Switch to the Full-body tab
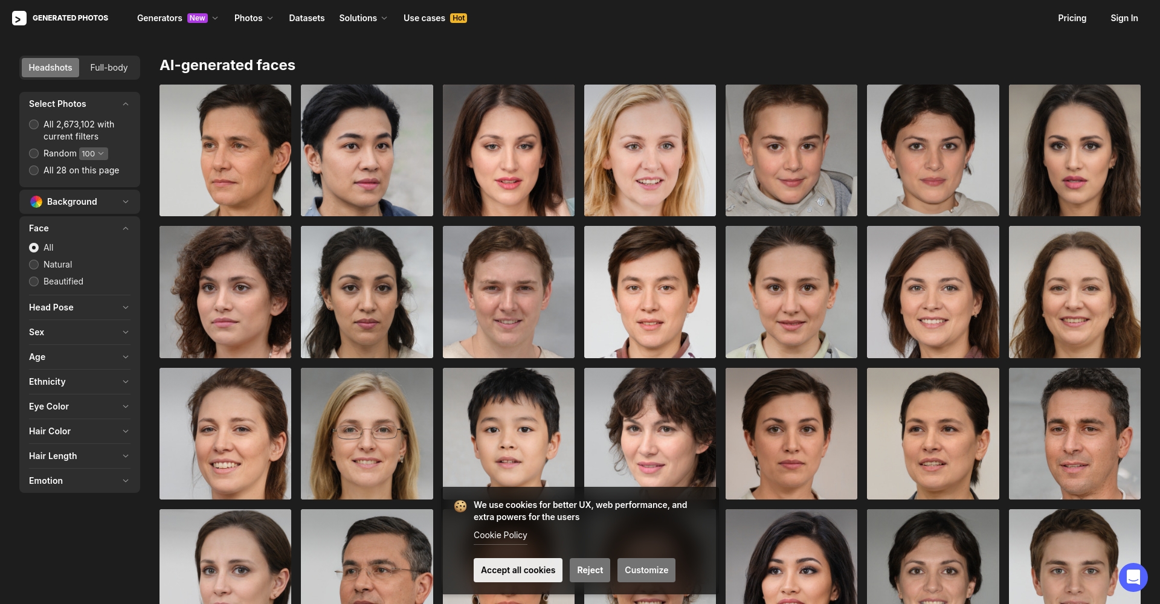 (109, 68)
